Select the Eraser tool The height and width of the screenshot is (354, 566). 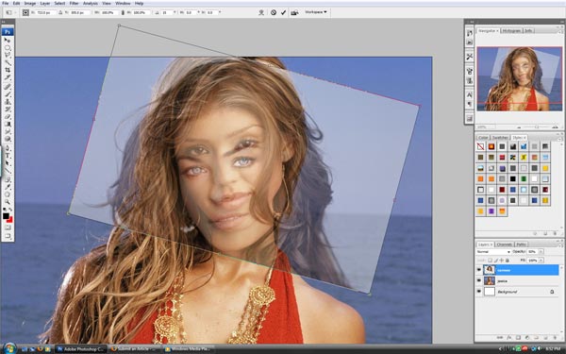(8, 117)
